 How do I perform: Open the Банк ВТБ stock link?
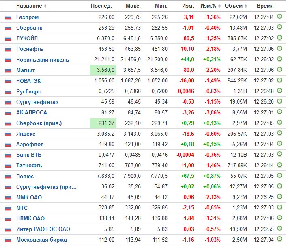click(x=29, y=155)
